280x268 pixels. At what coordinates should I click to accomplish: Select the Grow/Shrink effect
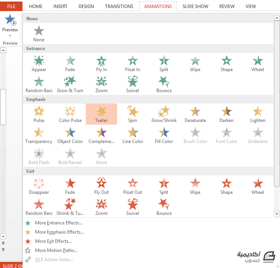(x=164, y=114)
